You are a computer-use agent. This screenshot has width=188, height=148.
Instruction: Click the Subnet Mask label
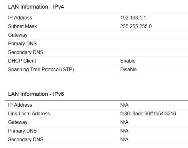(x=22, y=27)
